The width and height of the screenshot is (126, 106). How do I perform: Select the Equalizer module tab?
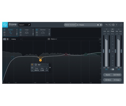pyautogui.click(x=10, y=32)
